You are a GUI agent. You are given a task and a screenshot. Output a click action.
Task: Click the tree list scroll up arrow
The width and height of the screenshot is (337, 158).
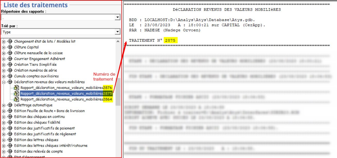click(x=118, y=41)
